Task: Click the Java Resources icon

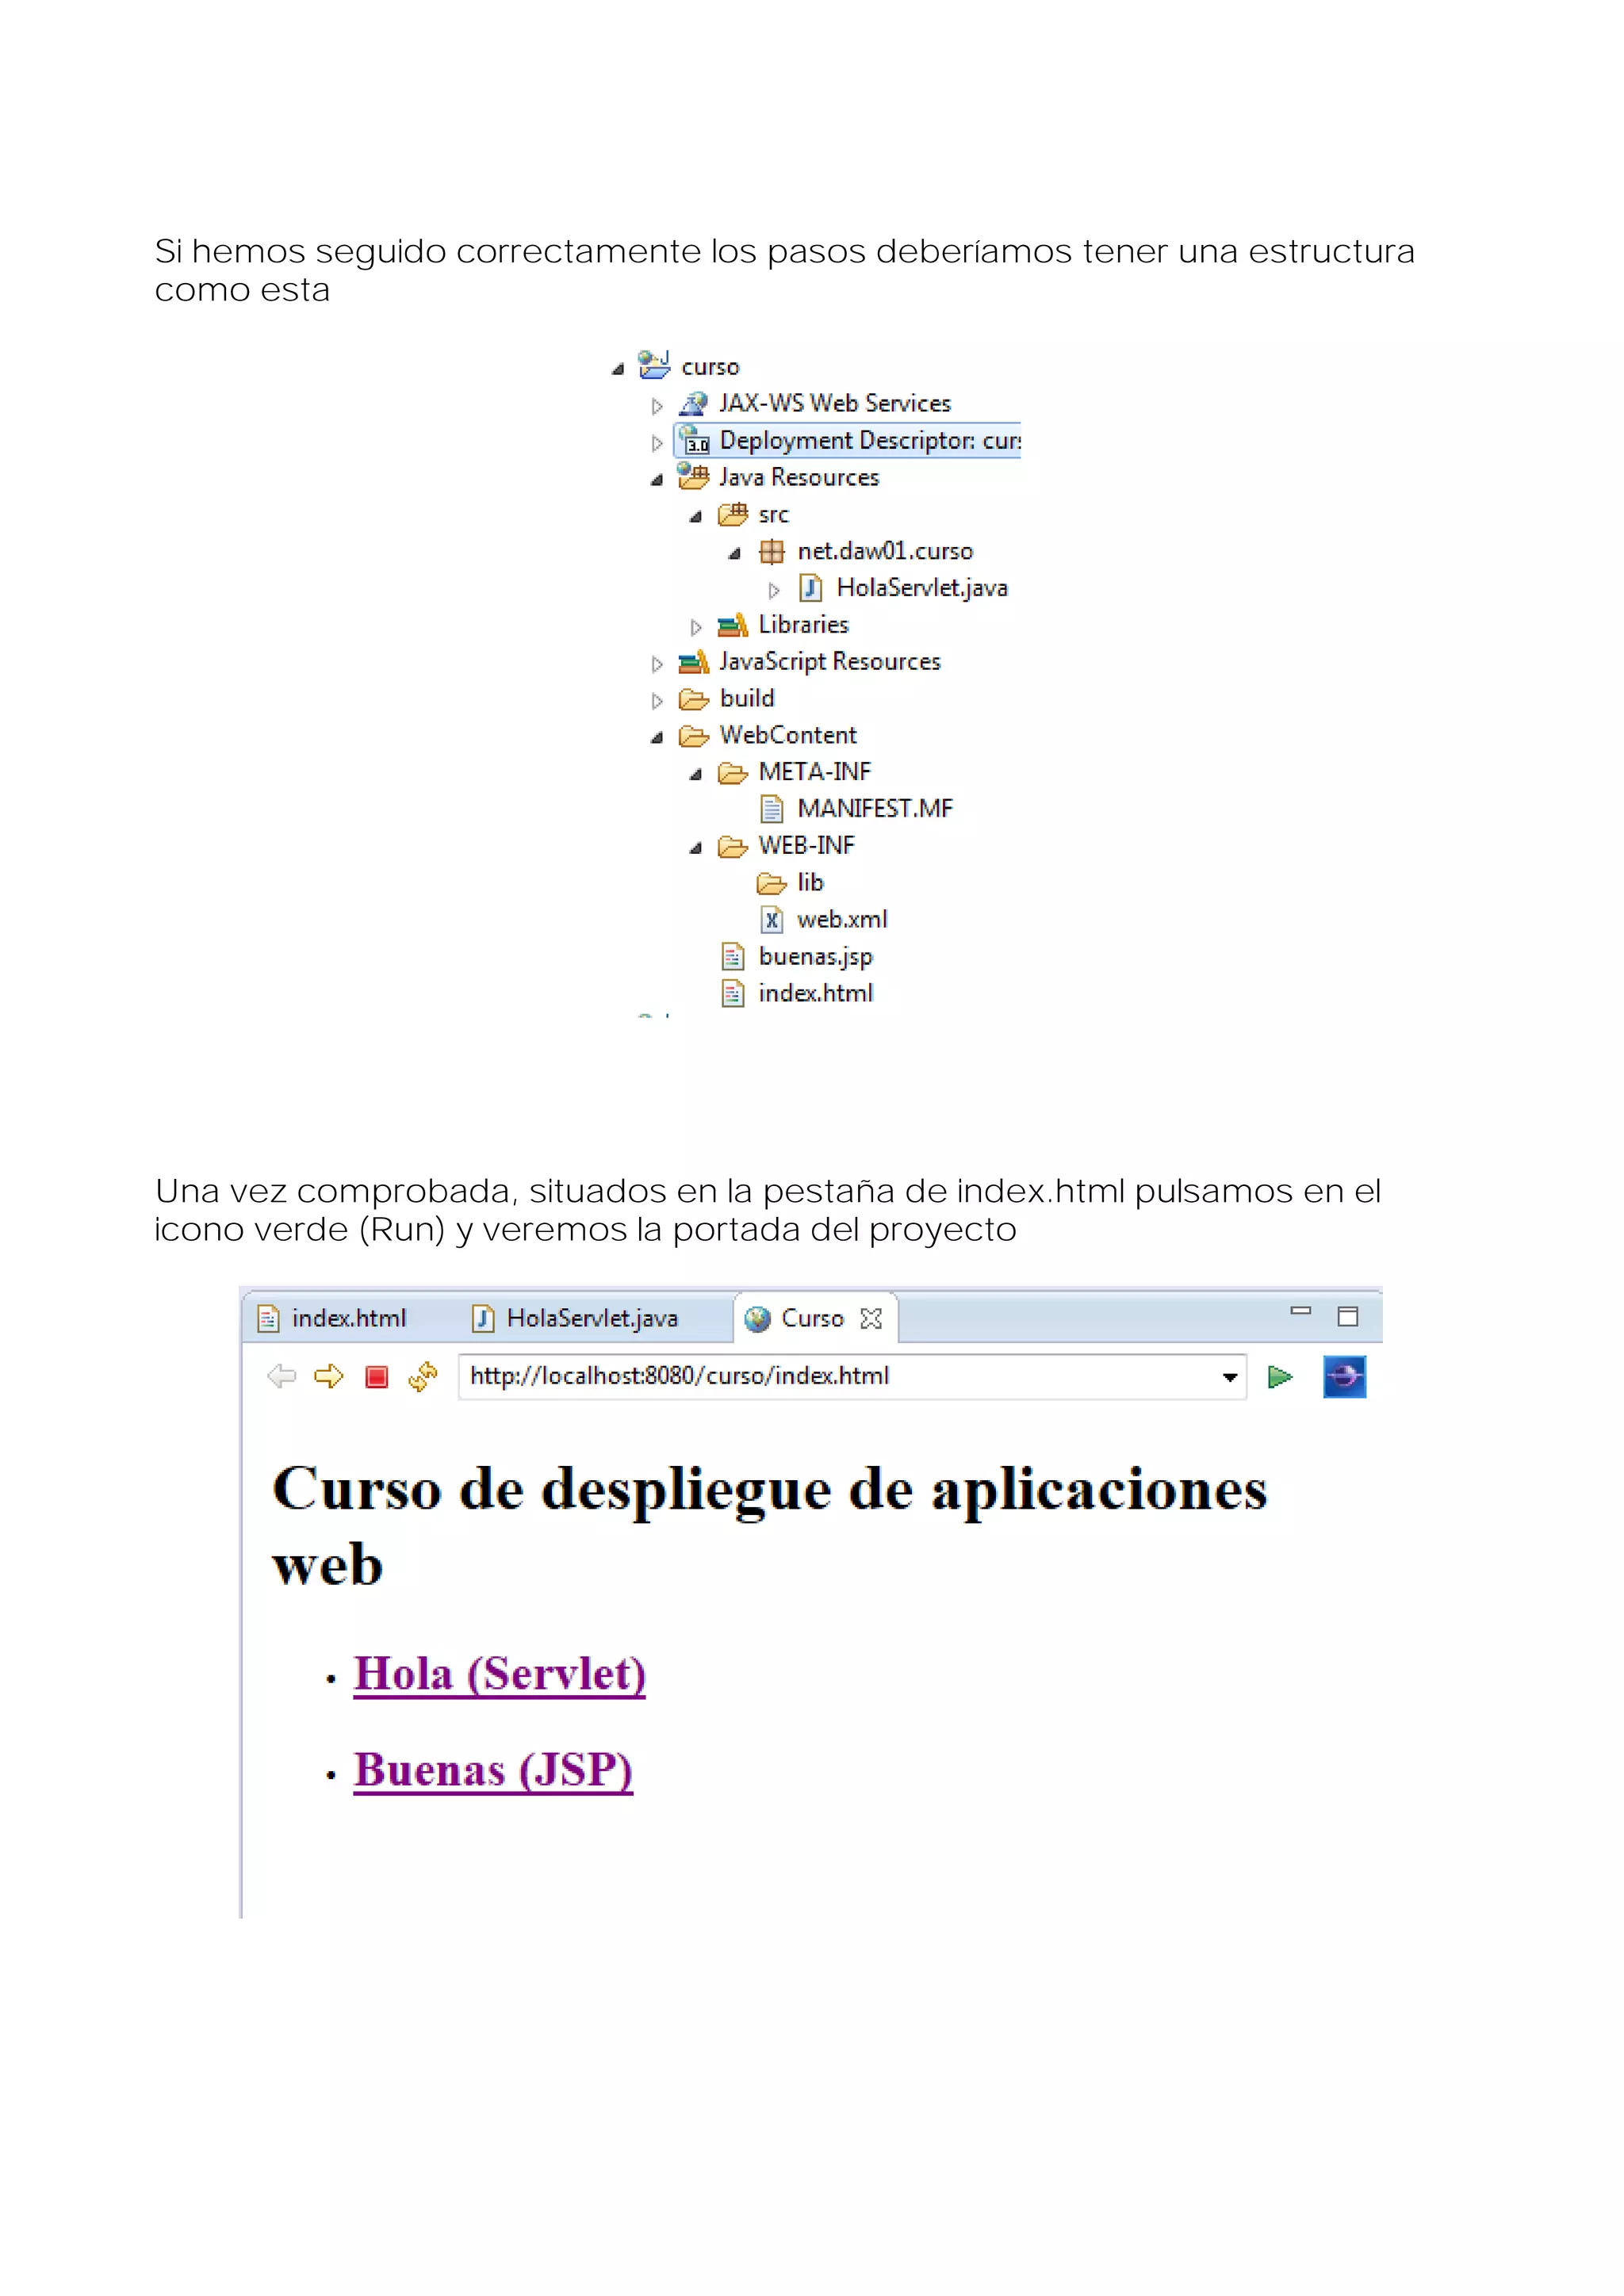Action: click(693, 477)
